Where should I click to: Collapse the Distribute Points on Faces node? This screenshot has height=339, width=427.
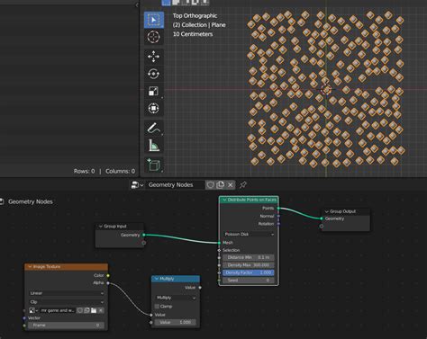point(224,200)
